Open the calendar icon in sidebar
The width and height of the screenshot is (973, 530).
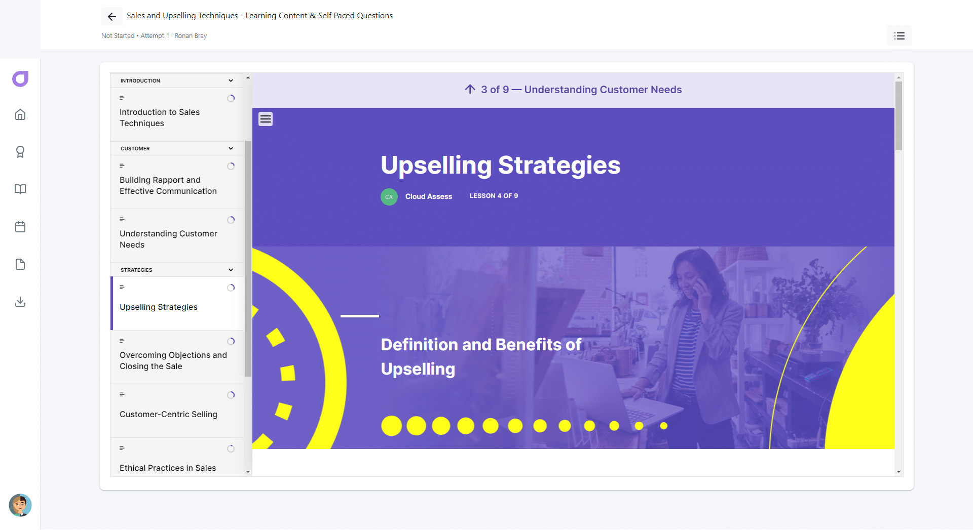click(x=20, y=227)
